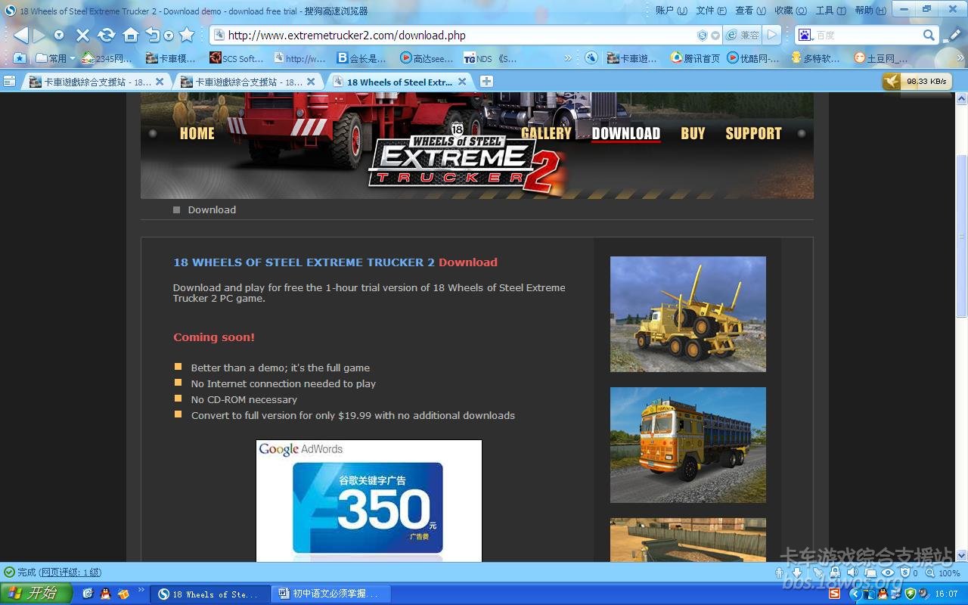This screenshot has height=605, width=968.
Task: Refresh the page with the reload icon
Action: [107, 35]
